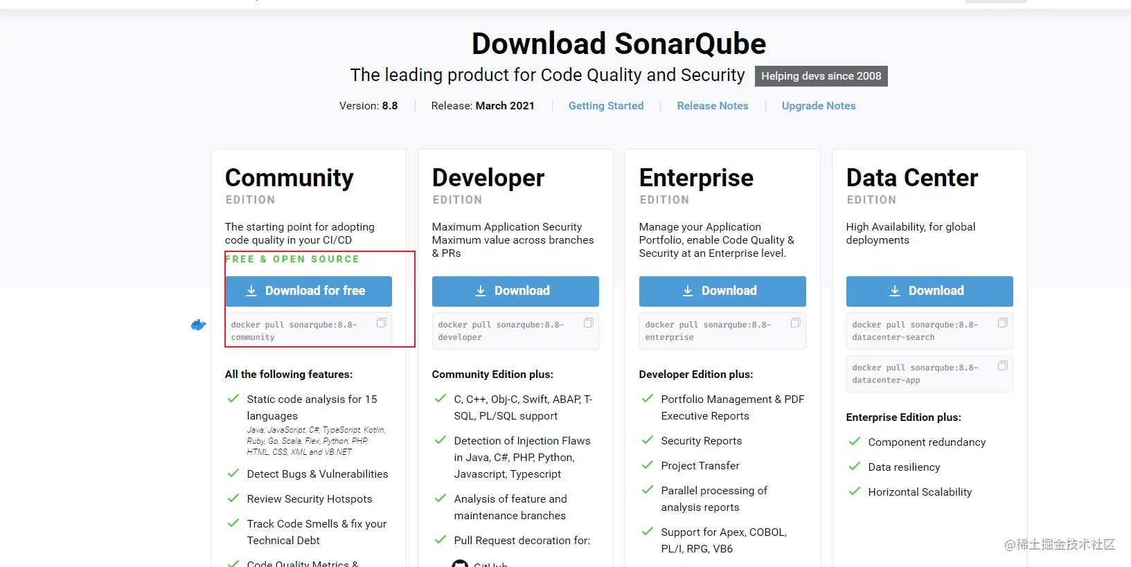Click 'Portfolio Management & PDF Executive Reports'
Screen dimensions: 1131x567
[x=733, y=408]
